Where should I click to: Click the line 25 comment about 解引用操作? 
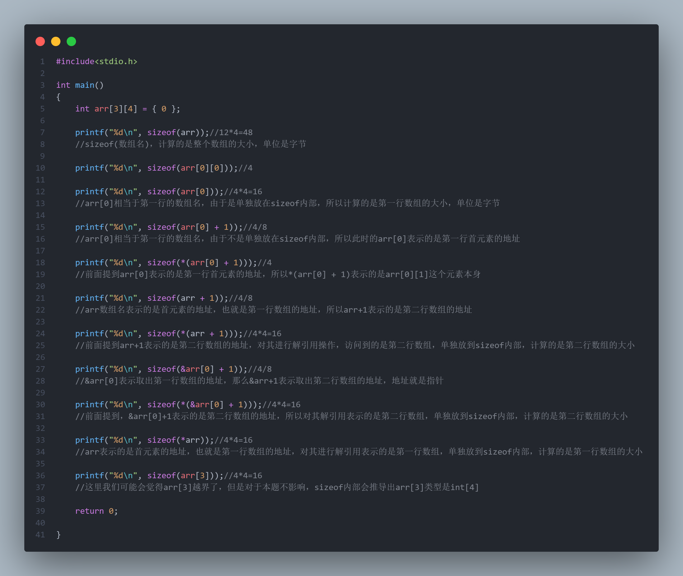355,345
